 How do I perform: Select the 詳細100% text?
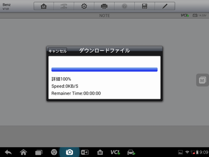[x=61, y=79]
